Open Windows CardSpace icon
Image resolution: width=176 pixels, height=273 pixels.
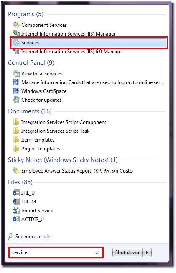point(16,91)
